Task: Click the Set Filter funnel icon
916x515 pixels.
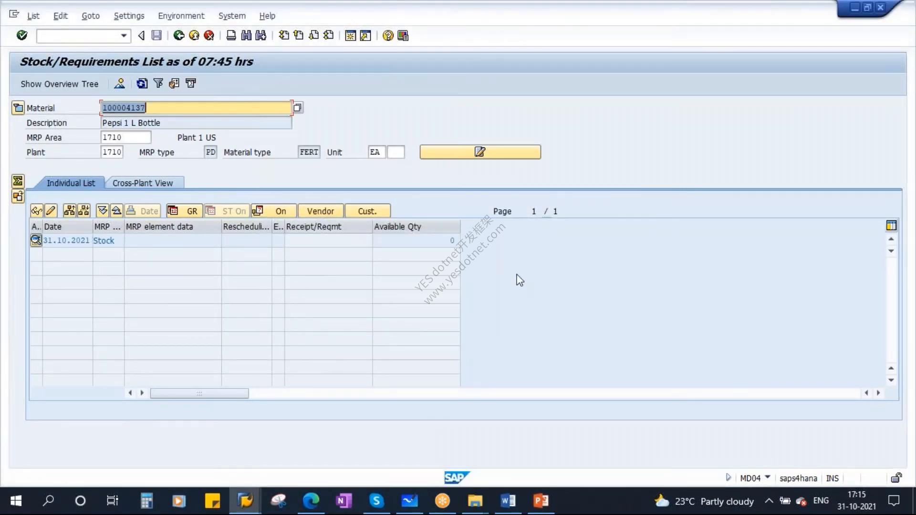Action: [x=158, y=83]
